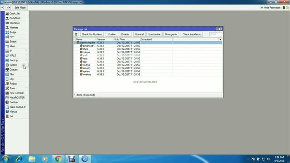The height and width of the screenshot is (163, 290).
Task: Click the Log icon in sidebar
Action: click(x=7, y=79)
